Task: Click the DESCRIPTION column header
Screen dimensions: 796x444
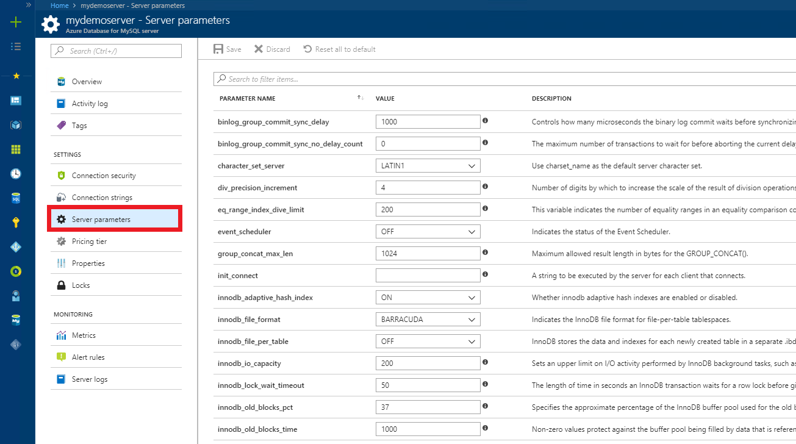Action: click(551, 98)
